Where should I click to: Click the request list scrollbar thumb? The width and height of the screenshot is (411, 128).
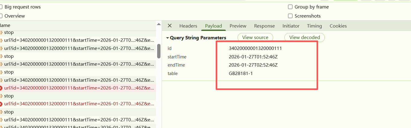(x=159, y=51)
